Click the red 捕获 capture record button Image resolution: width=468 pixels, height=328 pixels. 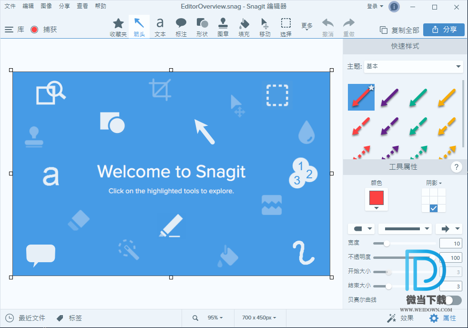click(x=34, y=30)
